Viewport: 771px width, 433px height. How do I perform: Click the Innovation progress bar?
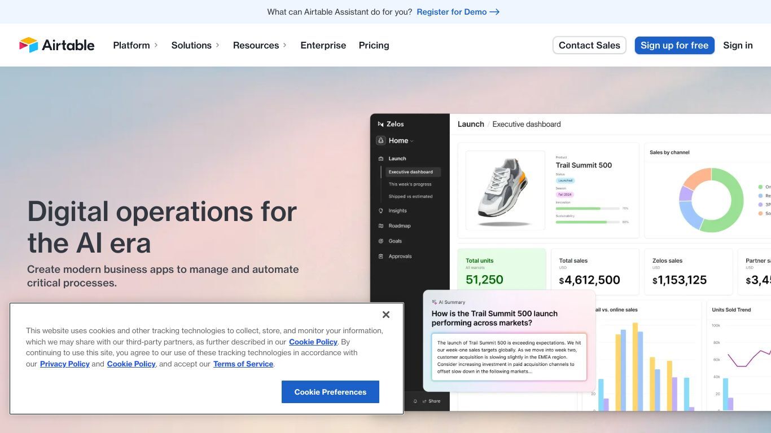point(587,209)
